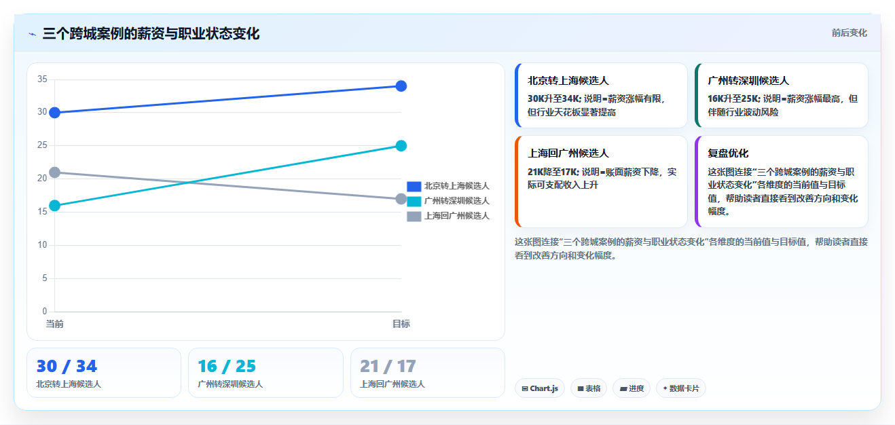Open the 21 / 17 stat card value

point(388,367)
